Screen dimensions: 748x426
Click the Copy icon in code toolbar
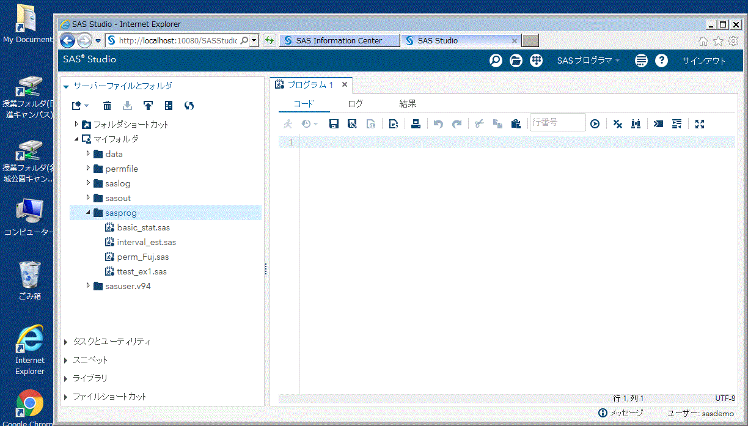coord(497,123)
